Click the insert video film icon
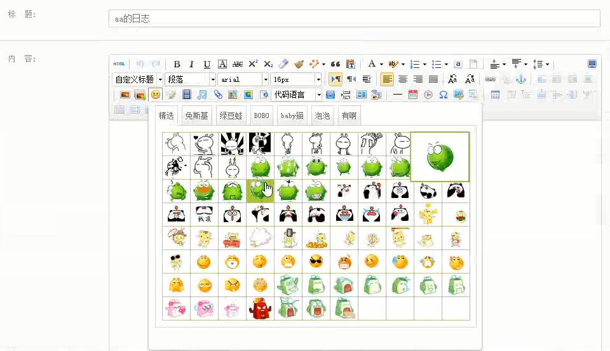 187,95
